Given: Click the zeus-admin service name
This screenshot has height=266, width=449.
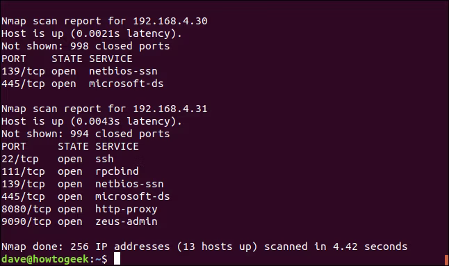Looking at the screenshot, I should (x=126, y=221).
